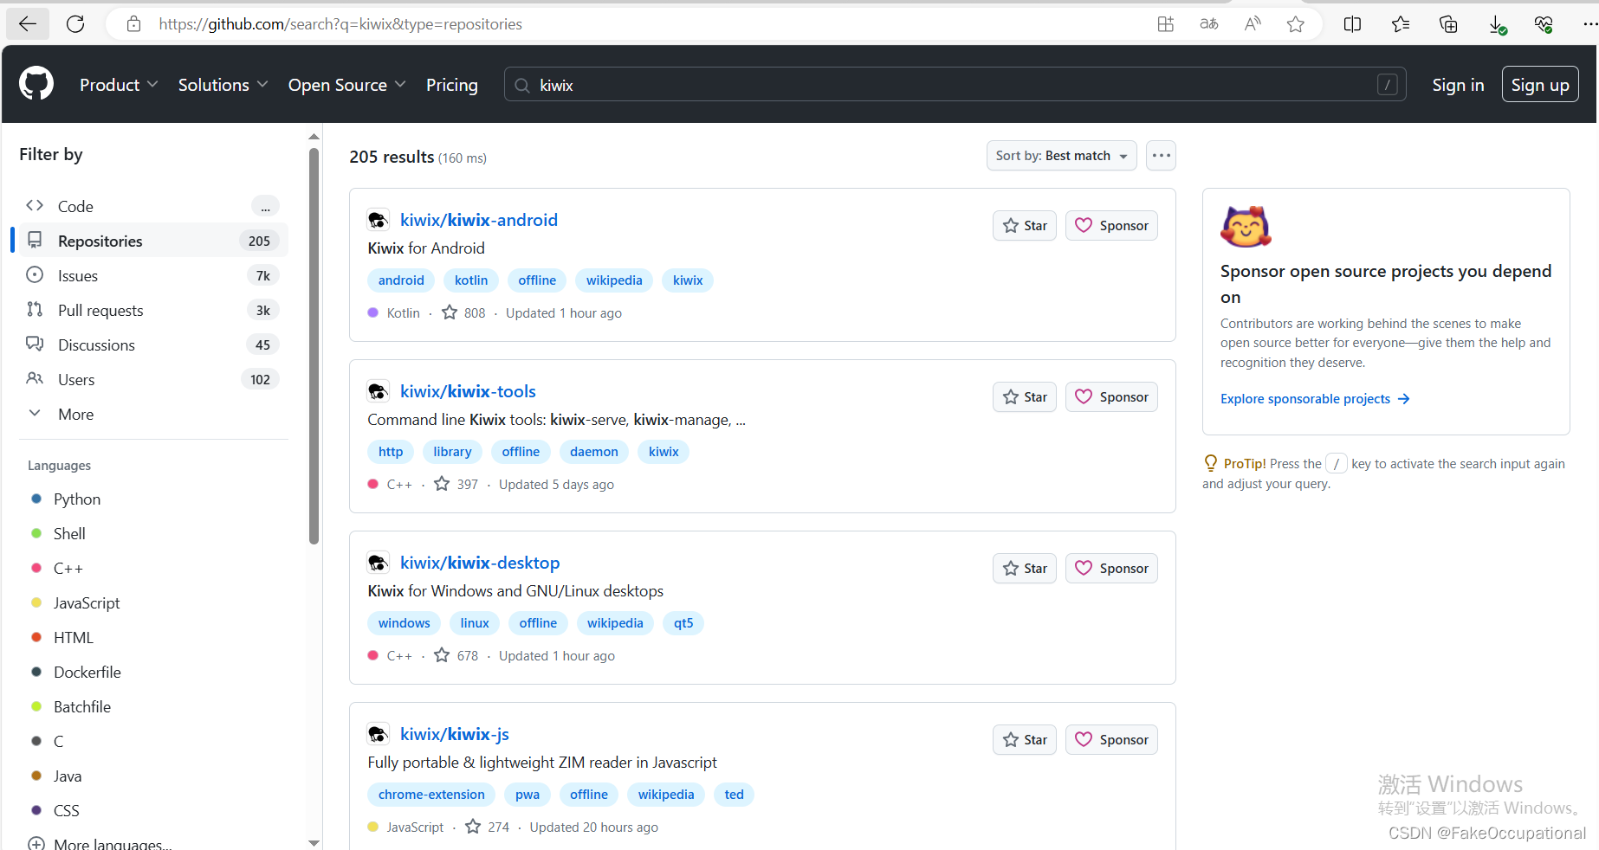Focus the GitHub search field containing kiwix

click(x=955, y=85)
